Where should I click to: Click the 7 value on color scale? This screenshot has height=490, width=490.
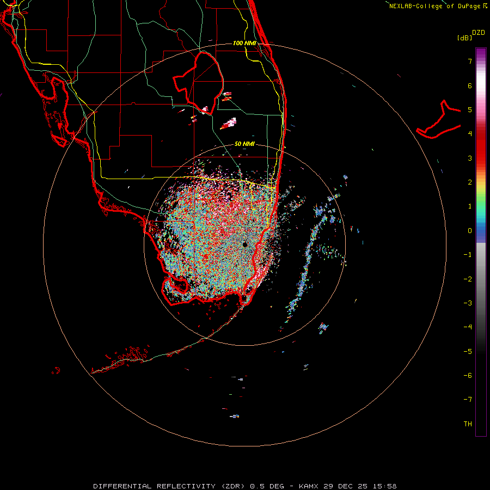[x=470, y=61]
